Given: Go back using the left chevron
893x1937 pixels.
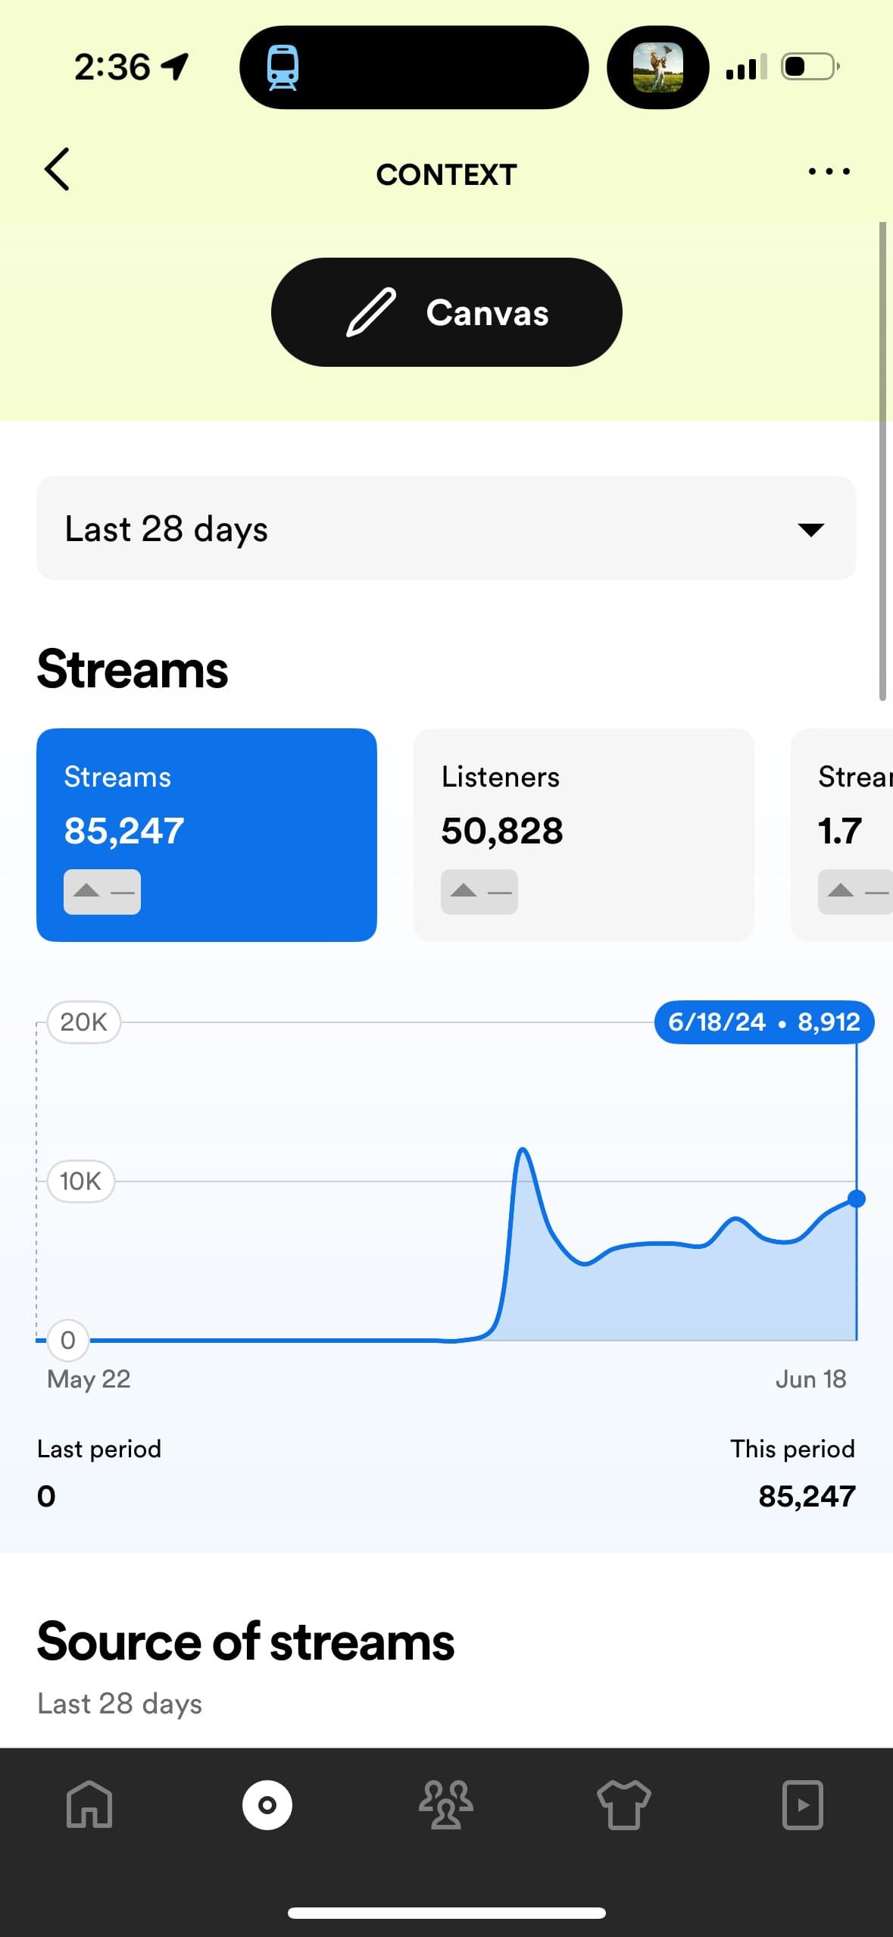Looking at the screenshot, I should pos(57,169).
